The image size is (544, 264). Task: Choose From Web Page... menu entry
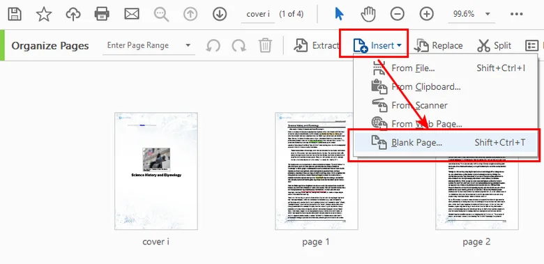click(x=446, y=123)
